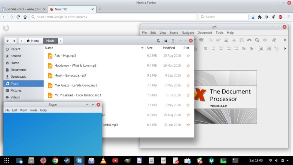Click path bar left scroll arrow in Files

[x=21, y=41]
